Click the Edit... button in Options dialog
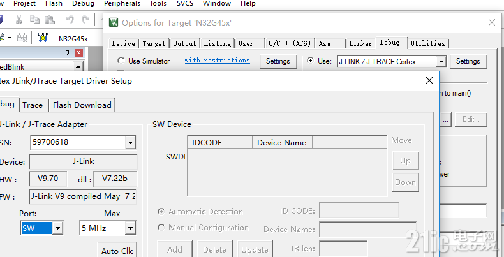504x257 pixels. tap(471, 119)
